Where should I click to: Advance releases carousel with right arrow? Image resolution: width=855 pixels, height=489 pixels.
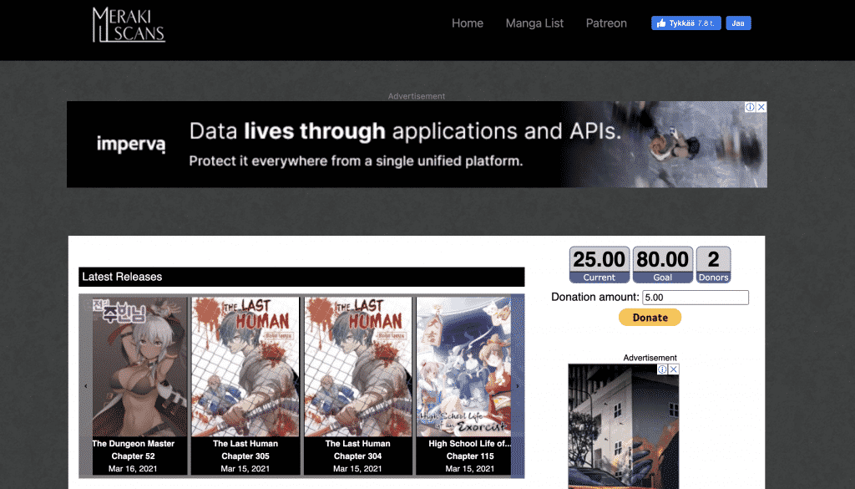click(518, 386)
